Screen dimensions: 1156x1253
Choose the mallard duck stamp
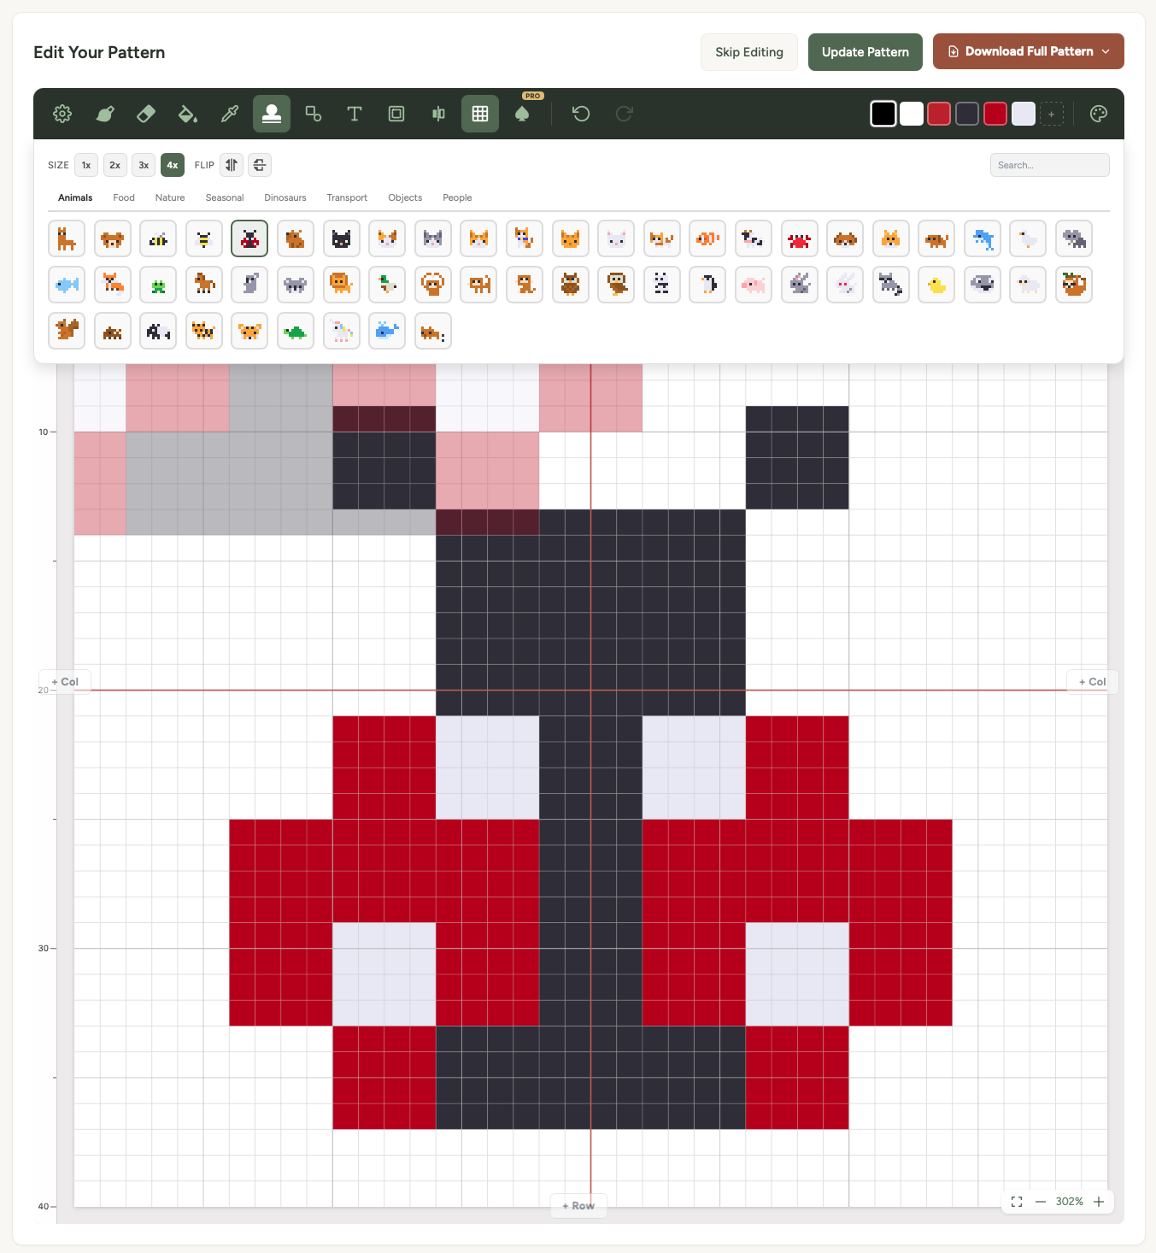[x=387, y=285]
